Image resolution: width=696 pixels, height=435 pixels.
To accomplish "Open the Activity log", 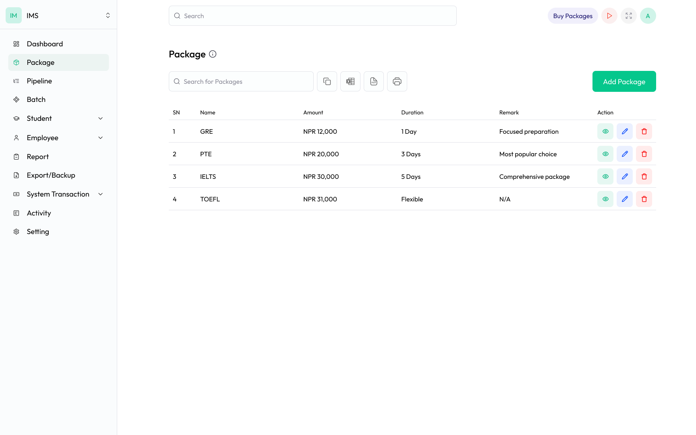I will pos(58,213).
